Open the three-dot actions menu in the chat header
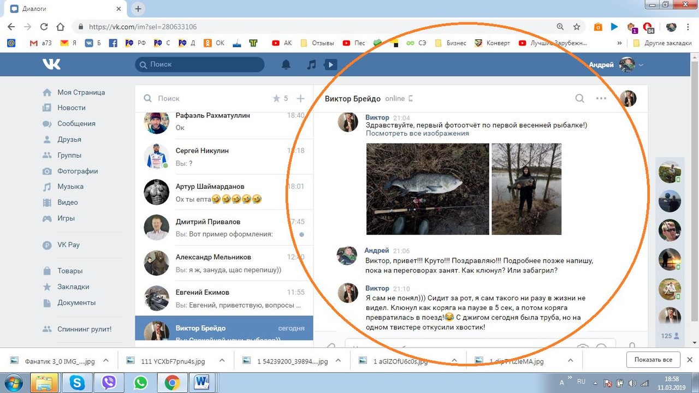Viewport: 699px width, 393px height. [x=601, y=99]
